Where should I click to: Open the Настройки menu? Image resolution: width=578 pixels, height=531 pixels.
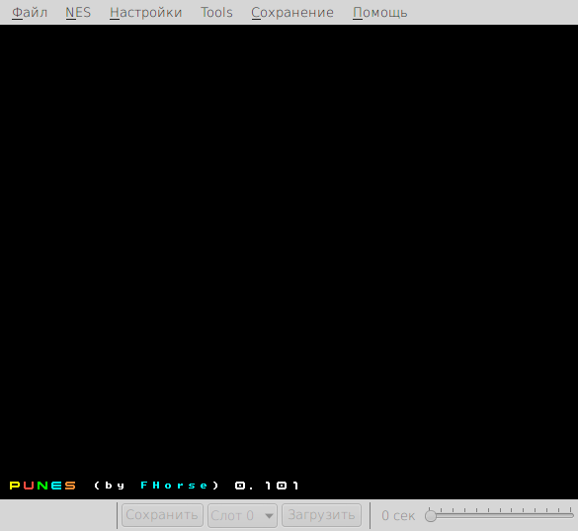146,13
